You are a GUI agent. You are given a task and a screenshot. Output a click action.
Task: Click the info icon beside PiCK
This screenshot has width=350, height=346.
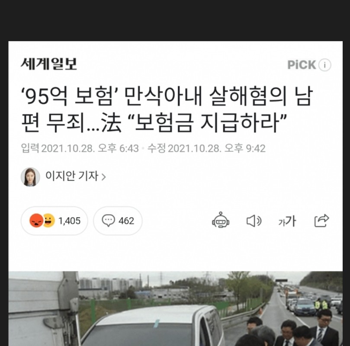(x=325, y=65)
